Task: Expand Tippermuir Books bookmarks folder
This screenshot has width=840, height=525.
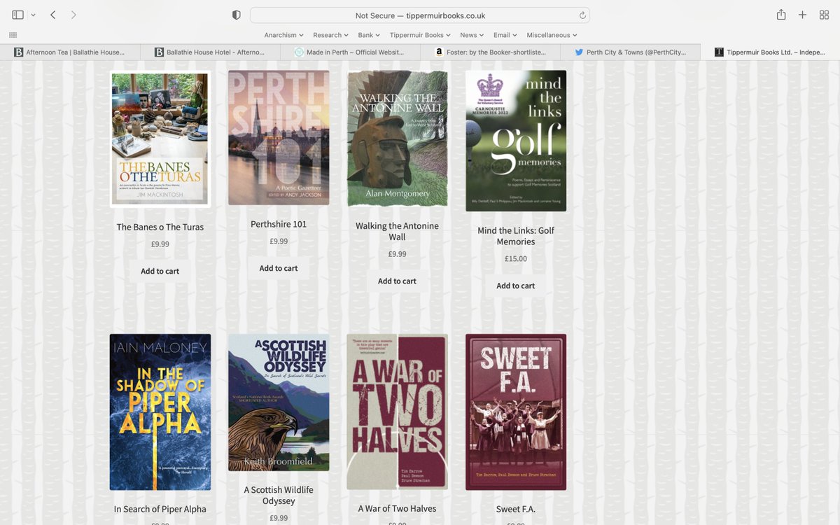Action: click(x=420, y=35)
